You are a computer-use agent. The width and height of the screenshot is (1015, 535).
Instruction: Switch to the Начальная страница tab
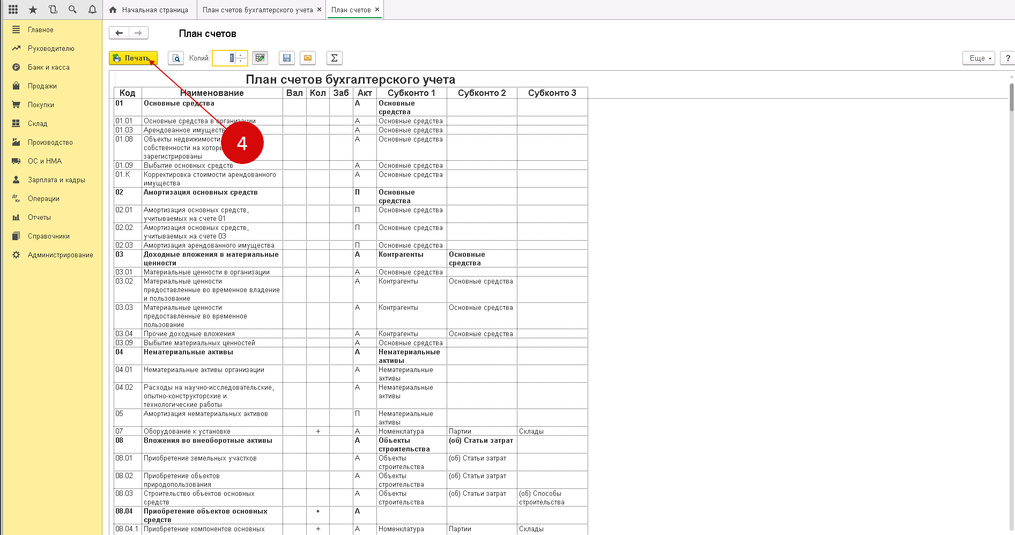[149, 10]
